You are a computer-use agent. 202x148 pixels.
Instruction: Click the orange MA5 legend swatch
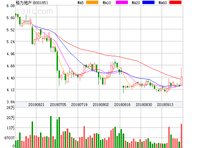[x=92, y=2]
